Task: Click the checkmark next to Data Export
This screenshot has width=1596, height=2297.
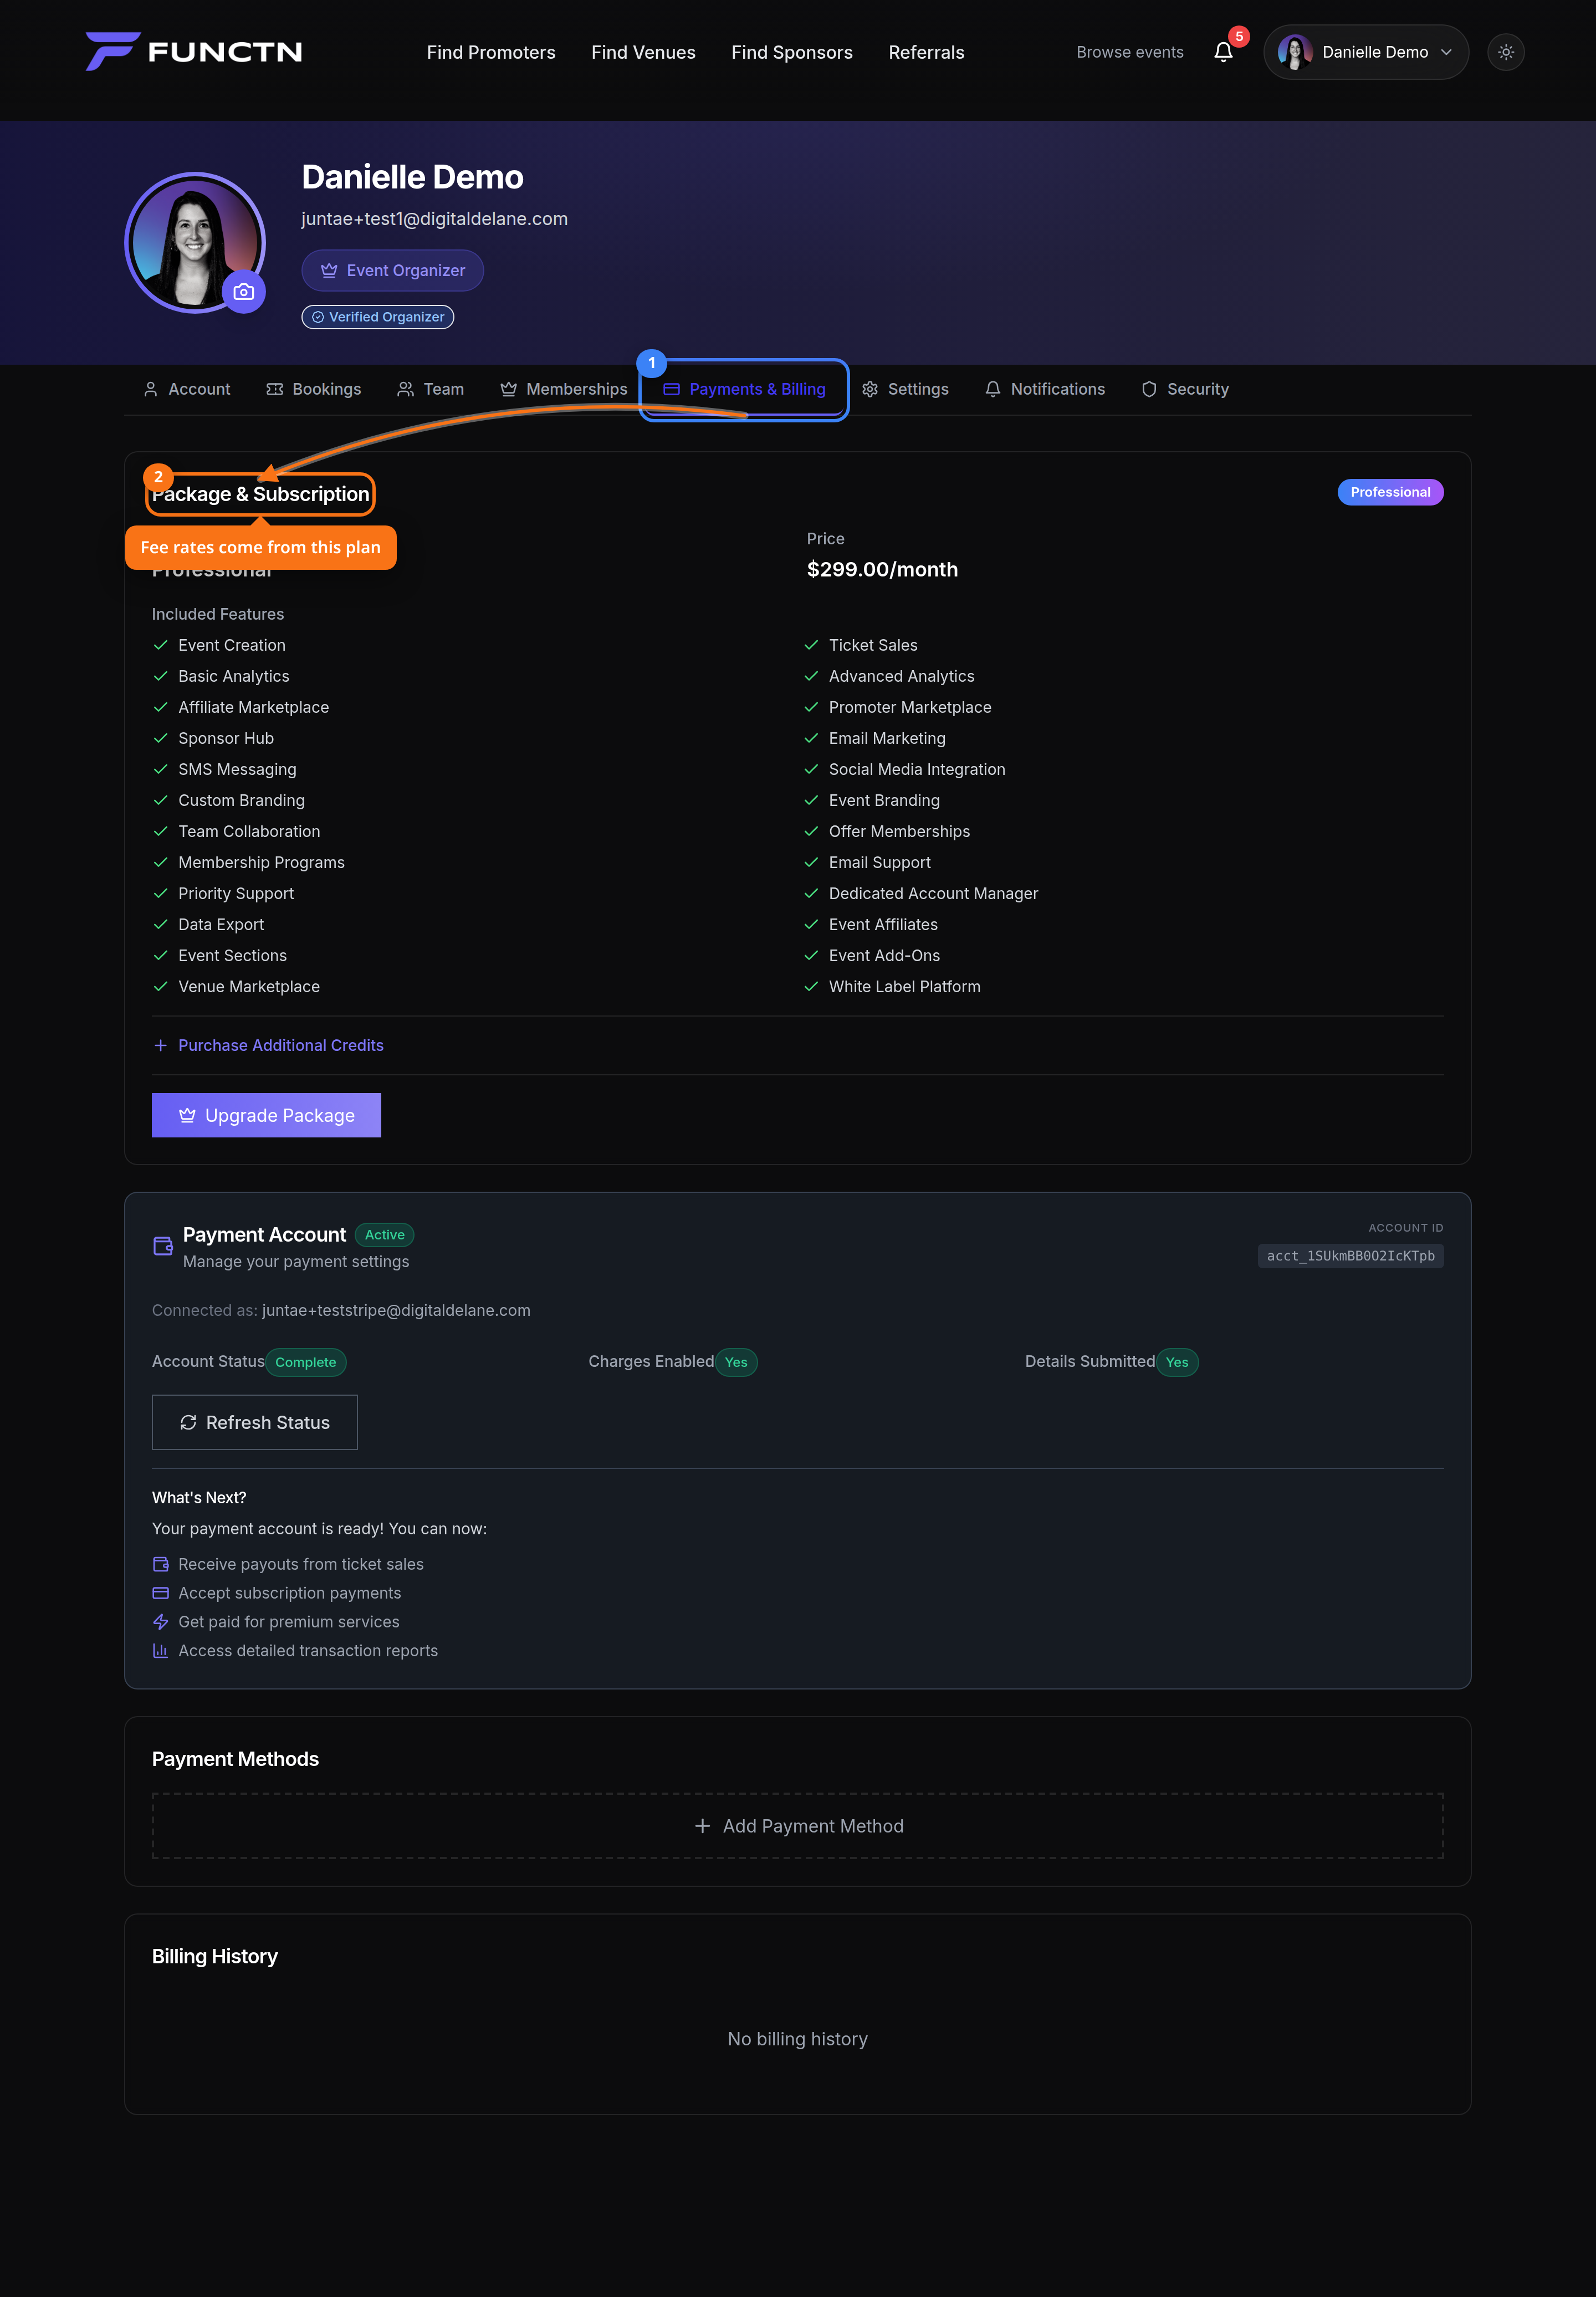Action: pos(160,925)
